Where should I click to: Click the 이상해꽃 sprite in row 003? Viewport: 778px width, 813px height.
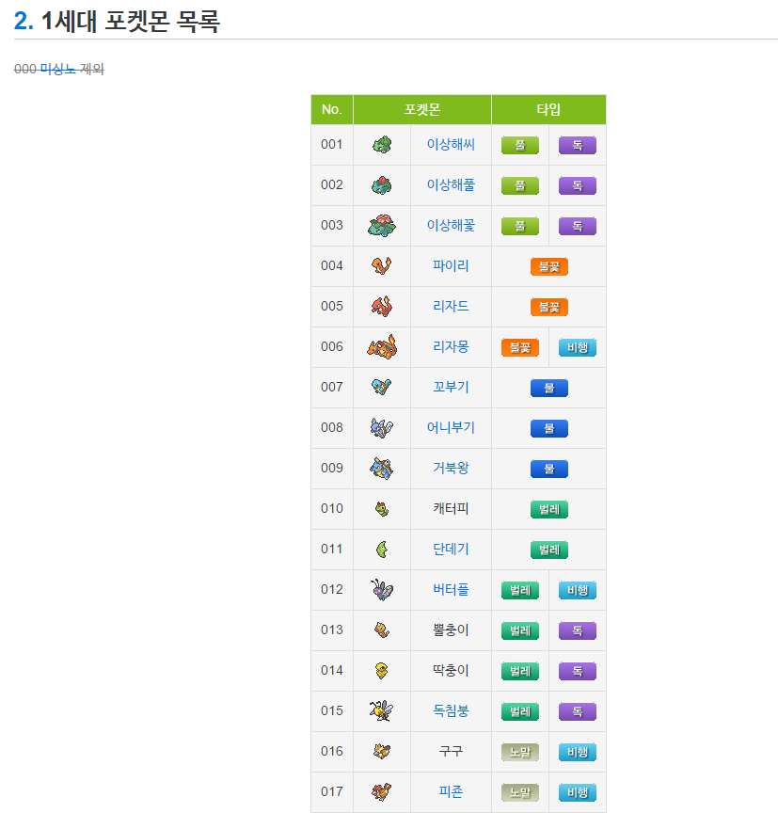coord(382,226)
